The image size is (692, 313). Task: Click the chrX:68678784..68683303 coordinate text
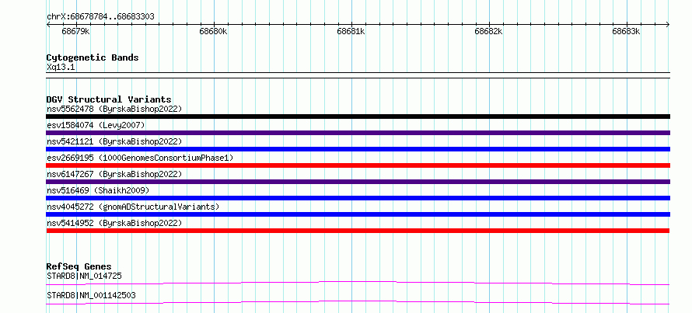100,17
